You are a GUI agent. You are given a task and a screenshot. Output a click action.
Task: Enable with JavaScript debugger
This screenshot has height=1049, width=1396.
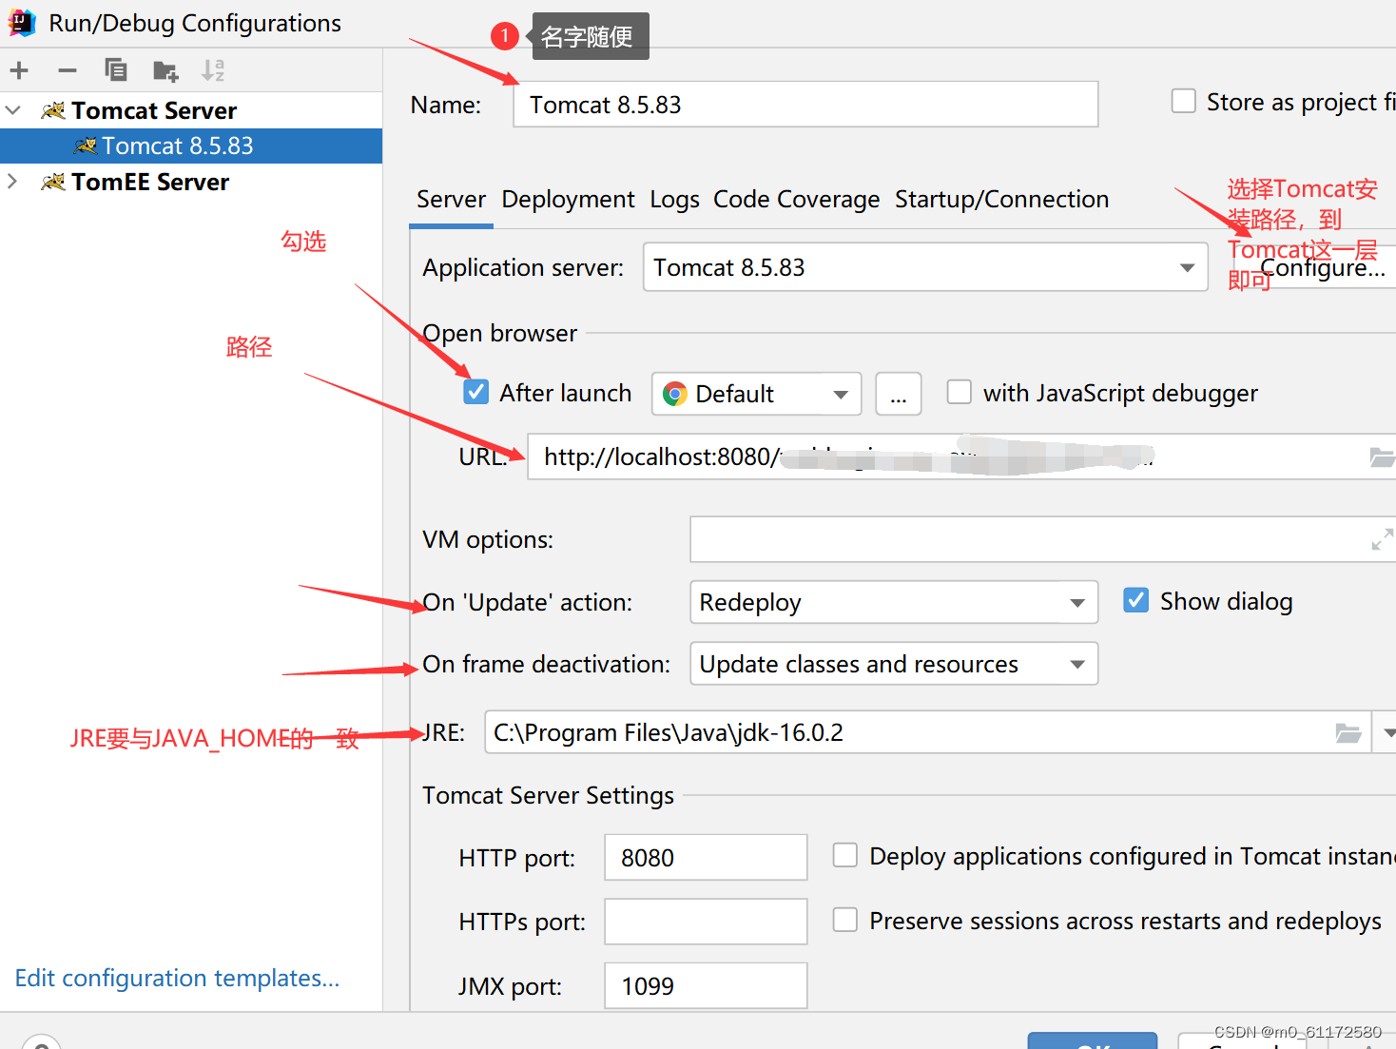959,392
